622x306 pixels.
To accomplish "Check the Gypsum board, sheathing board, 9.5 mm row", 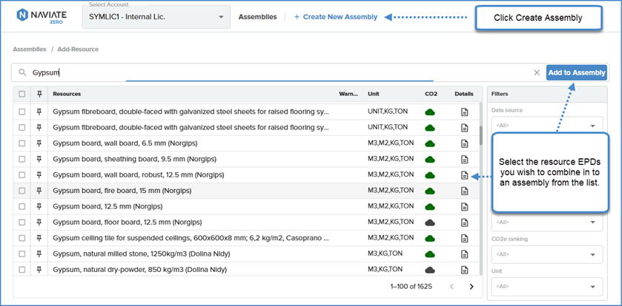I will (x=21, y=159).
